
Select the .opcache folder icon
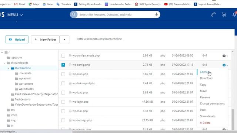pos(9,58)
